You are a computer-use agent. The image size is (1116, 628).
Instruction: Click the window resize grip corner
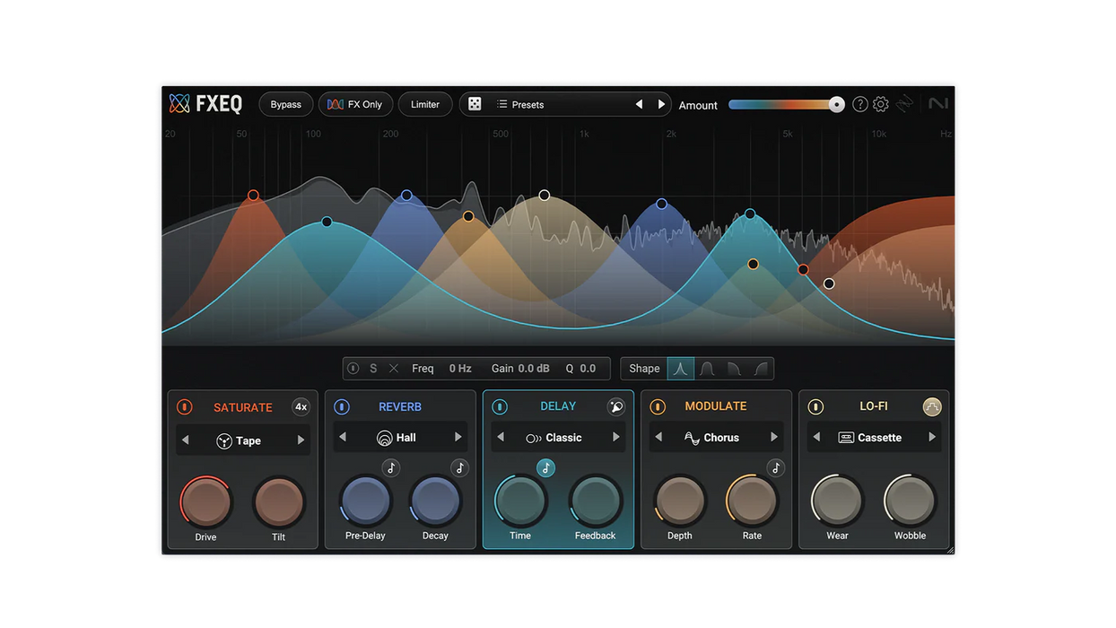click(x=950, y=550)
